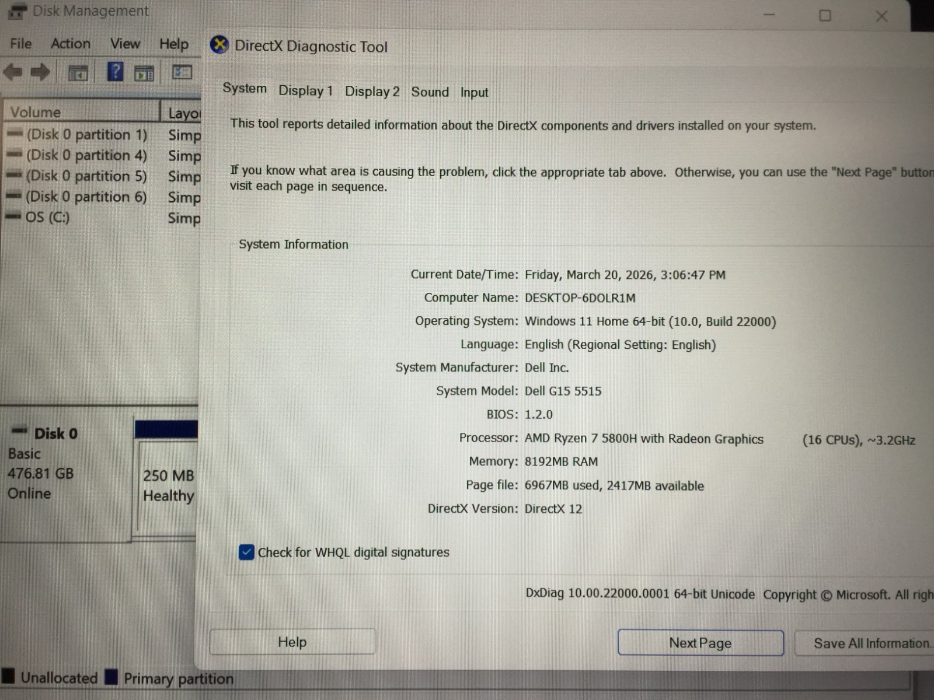Click the Processor value AMD Ryzen 7 5800H

point(644,439)
